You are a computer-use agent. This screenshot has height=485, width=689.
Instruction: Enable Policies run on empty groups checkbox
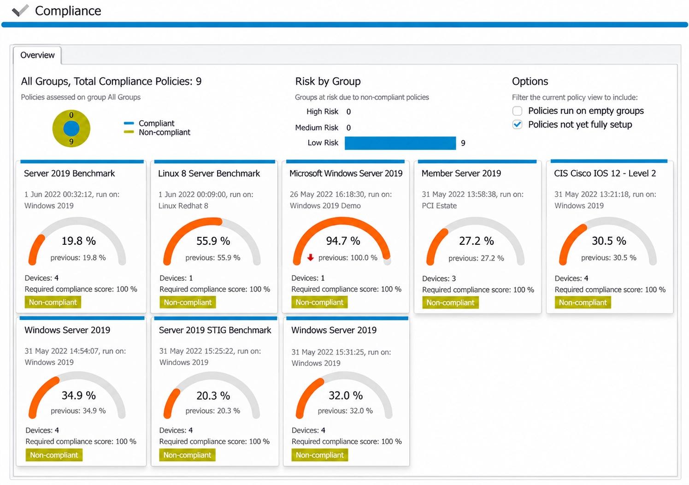(x=518, y=111)
